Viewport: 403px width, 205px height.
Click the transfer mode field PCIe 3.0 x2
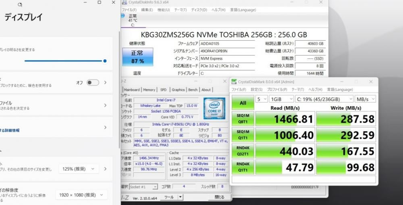point(227,66)
